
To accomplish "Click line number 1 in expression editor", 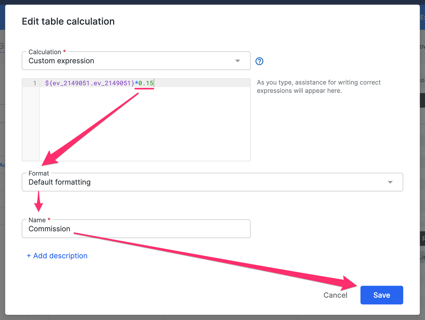I will point(34,83).
